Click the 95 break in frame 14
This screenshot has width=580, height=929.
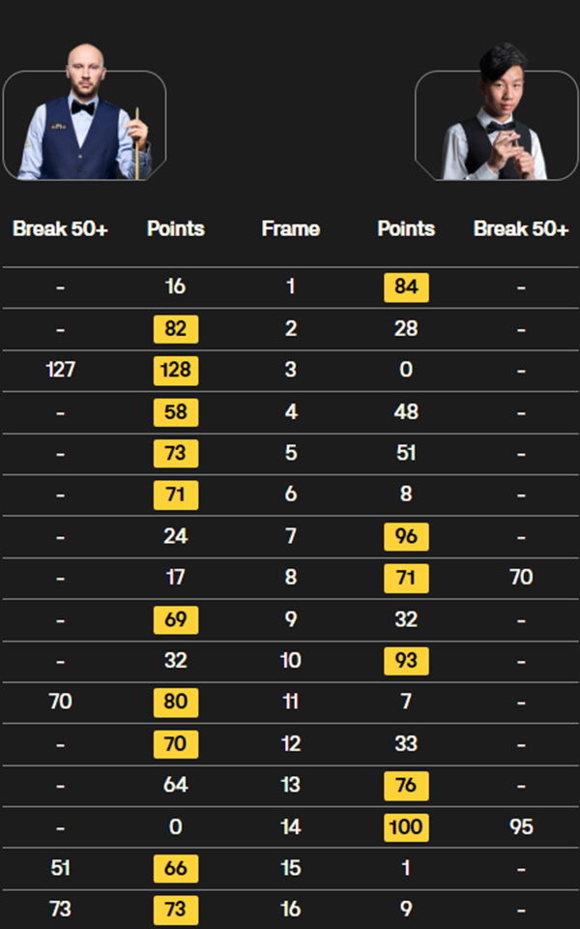pos(521,827)
